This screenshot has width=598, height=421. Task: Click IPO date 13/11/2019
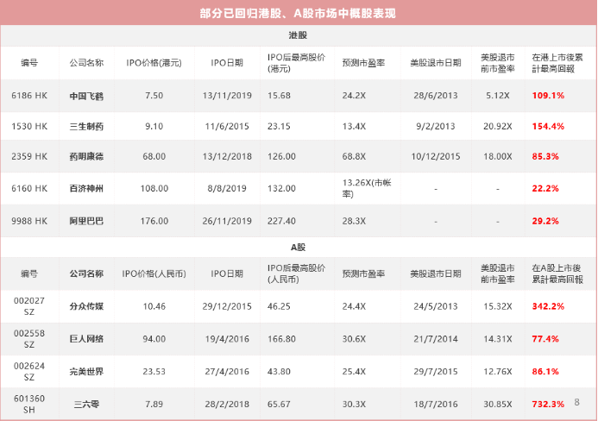227,96
